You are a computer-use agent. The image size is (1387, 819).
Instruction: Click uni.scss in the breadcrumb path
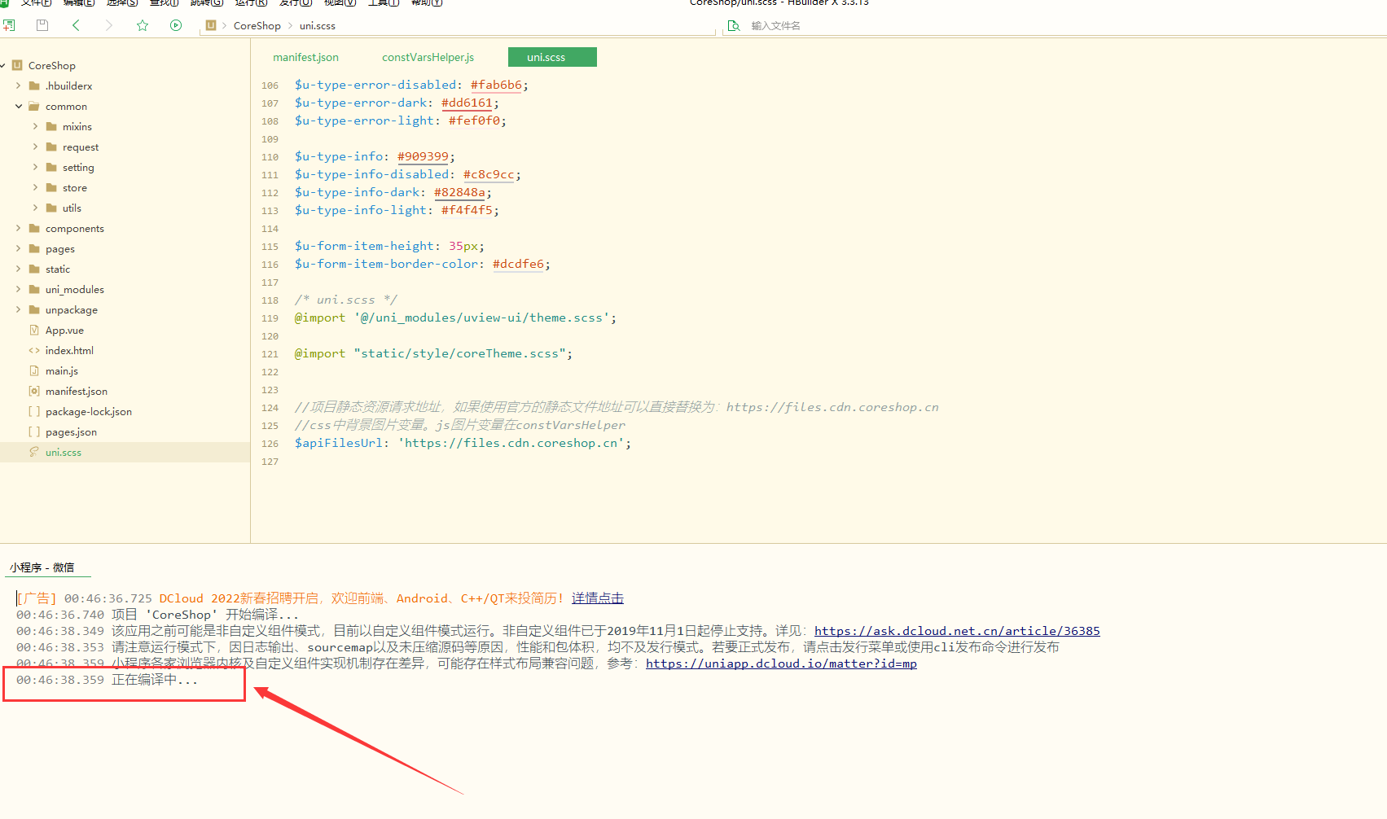(318, 26)
